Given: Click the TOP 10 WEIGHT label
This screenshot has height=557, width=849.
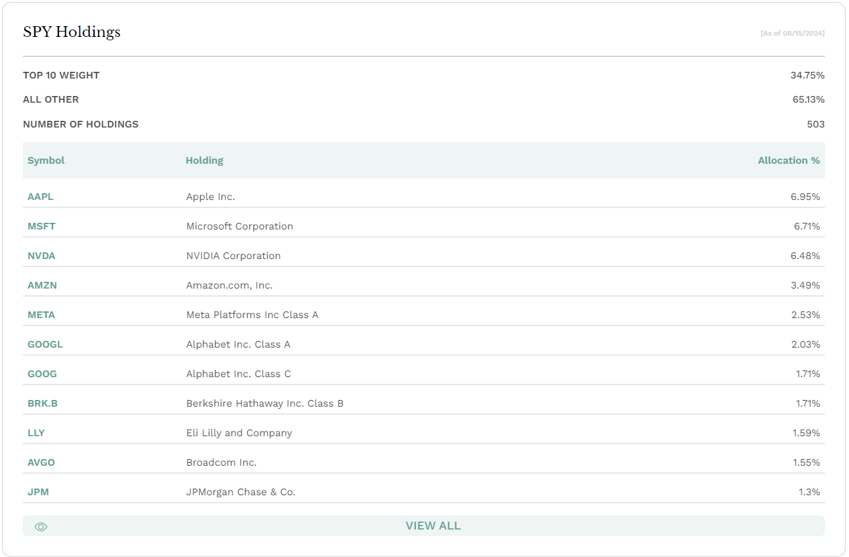Looking at the screenshot, I should [x=61, y=75].
